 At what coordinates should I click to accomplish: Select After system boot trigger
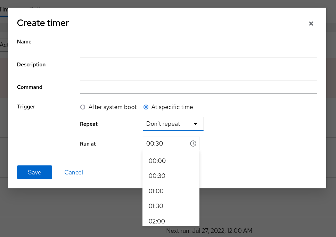83,107
